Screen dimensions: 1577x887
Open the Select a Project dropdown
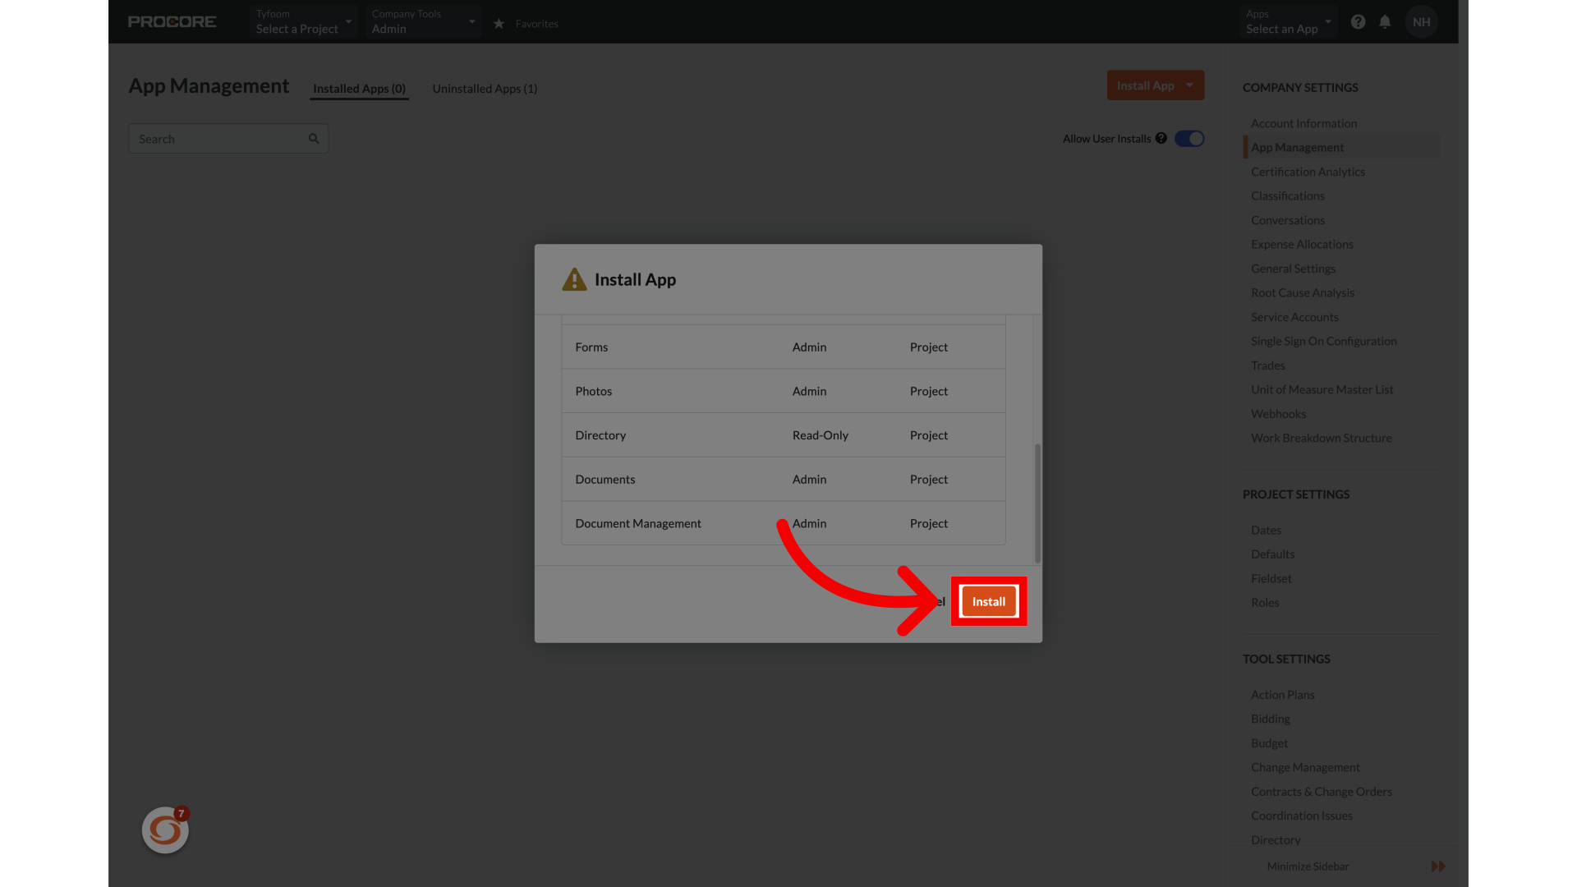click(304, 22)
